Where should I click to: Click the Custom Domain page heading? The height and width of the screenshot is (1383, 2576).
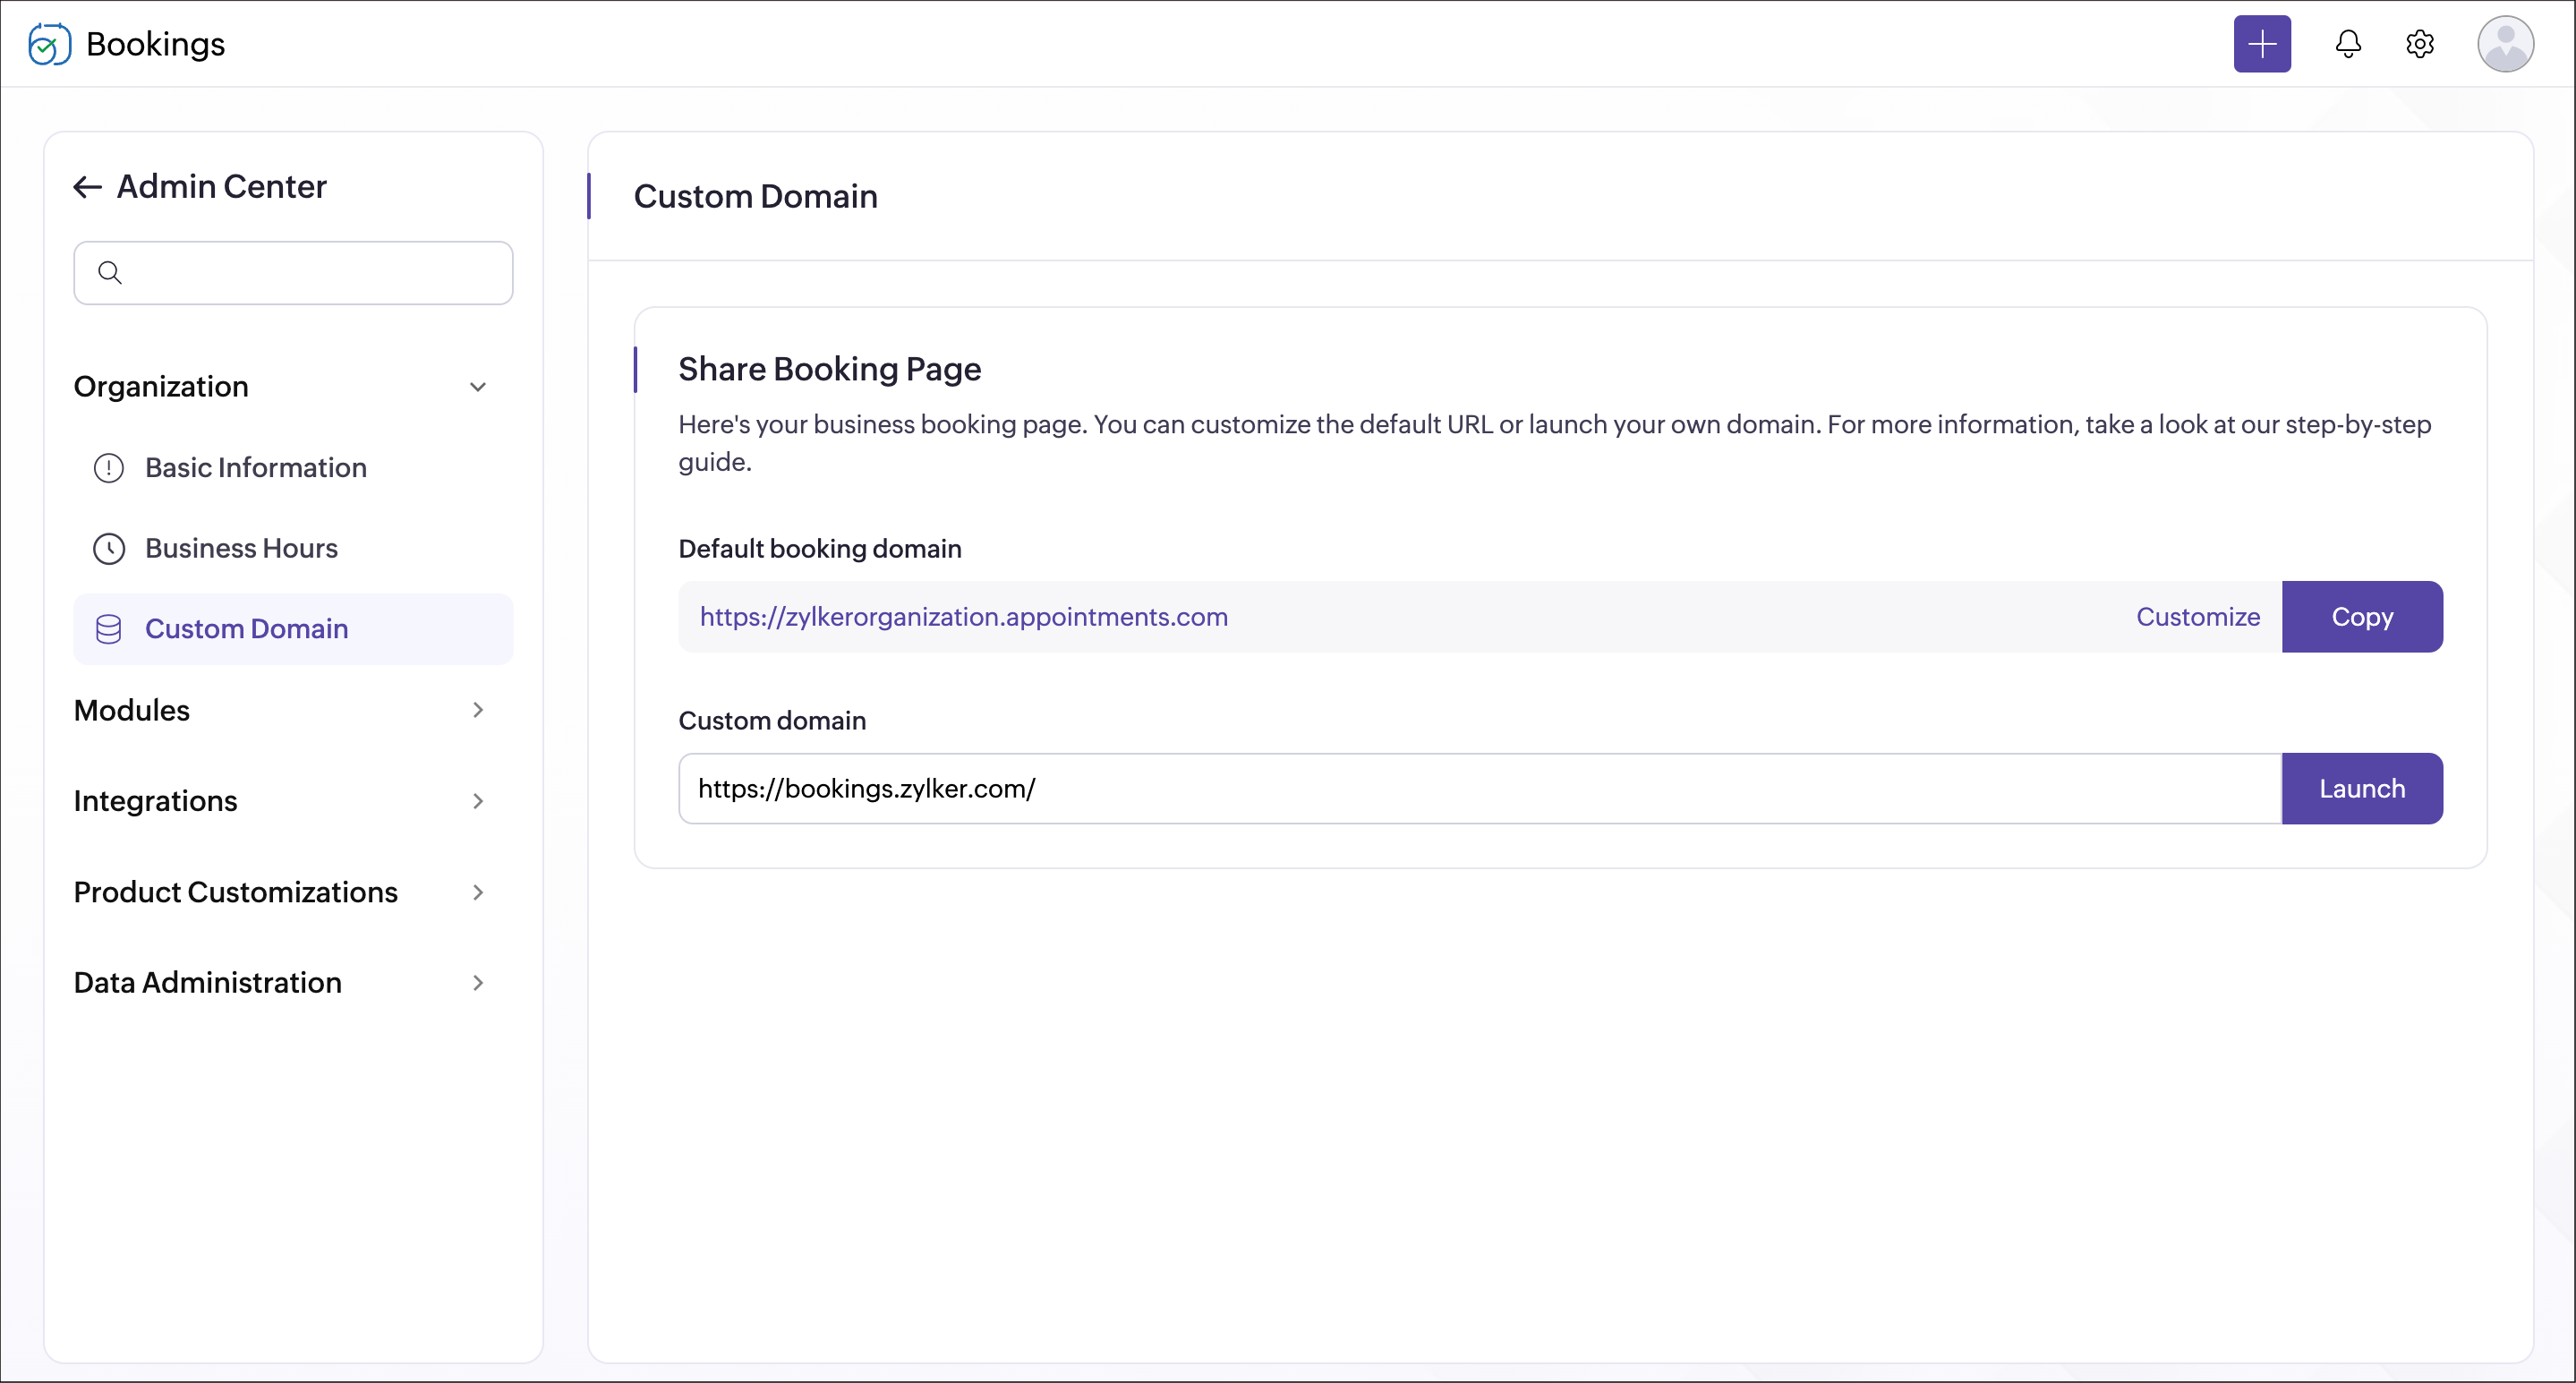tap(756, 196)
